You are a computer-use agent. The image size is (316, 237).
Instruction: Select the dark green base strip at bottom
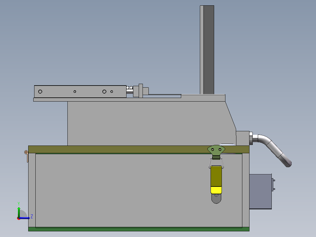139,229
